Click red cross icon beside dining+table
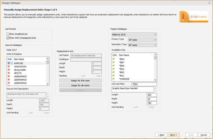The width and height of the screenshot is (213, 139). coord(9,70)
